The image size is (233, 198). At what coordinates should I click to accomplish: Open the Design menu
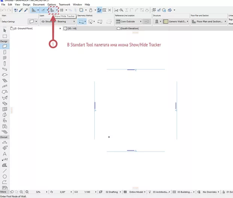point(26,4)
